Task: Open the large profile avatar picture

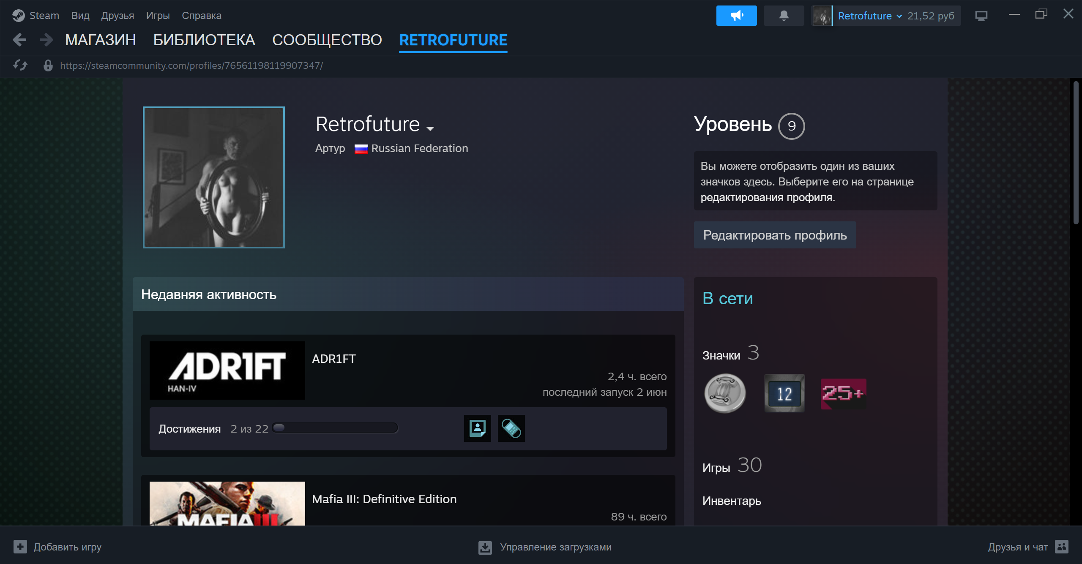Action: 214,177
